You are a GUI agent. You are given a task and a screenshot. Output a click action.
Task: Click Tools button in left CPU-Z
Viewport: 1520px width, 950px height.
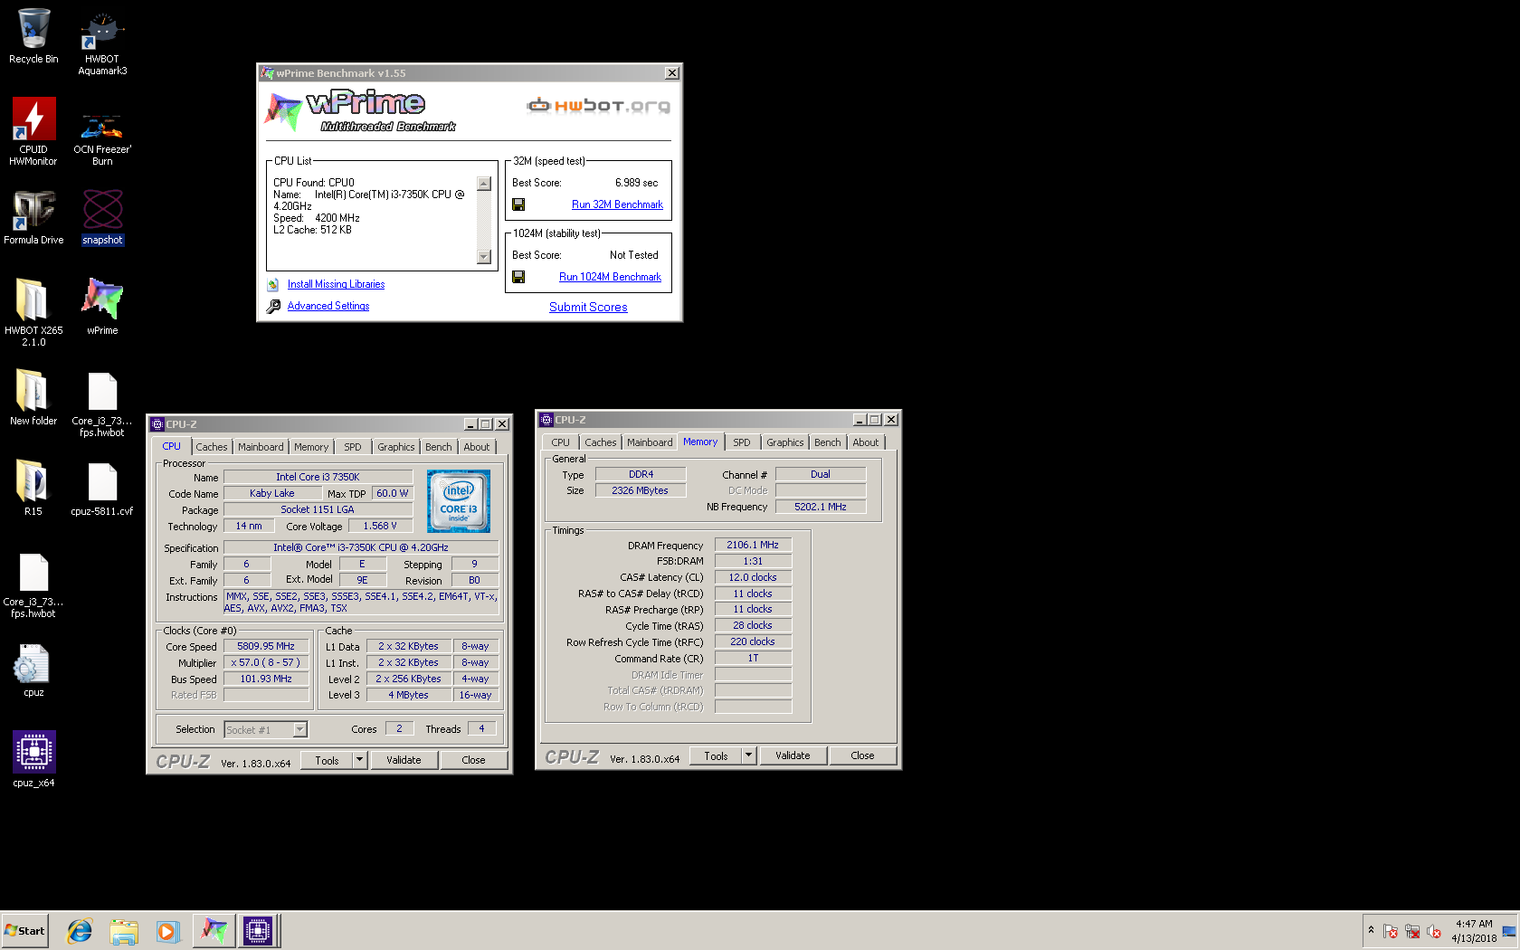[x=327, y=760]
